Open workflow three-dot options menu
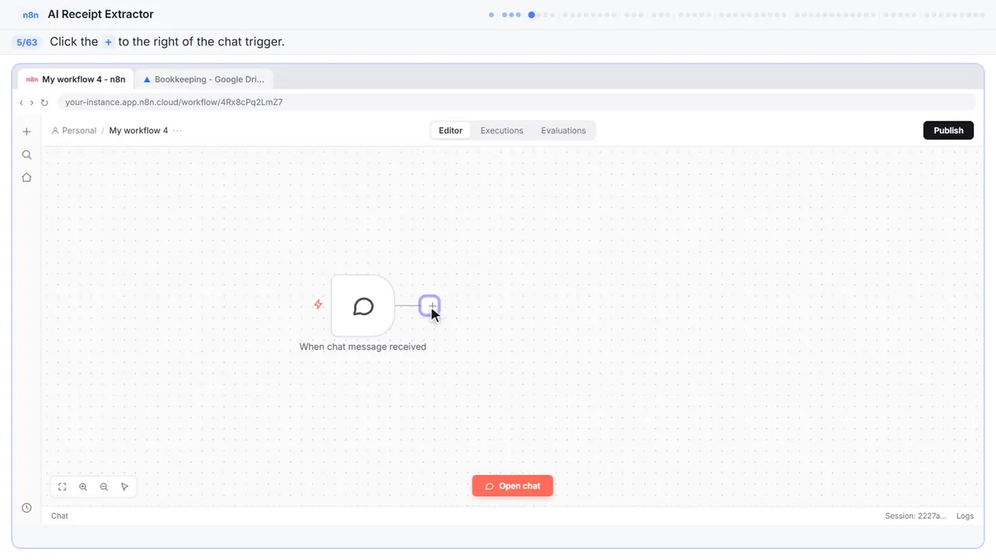Image resolution: width=996 pixels, height=560 pixels. coord(177,131)
